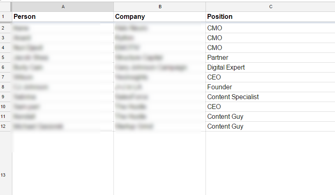Click the Content Guy cell in row 11
The image size is (335, 195).
click(x=270, y=116)
